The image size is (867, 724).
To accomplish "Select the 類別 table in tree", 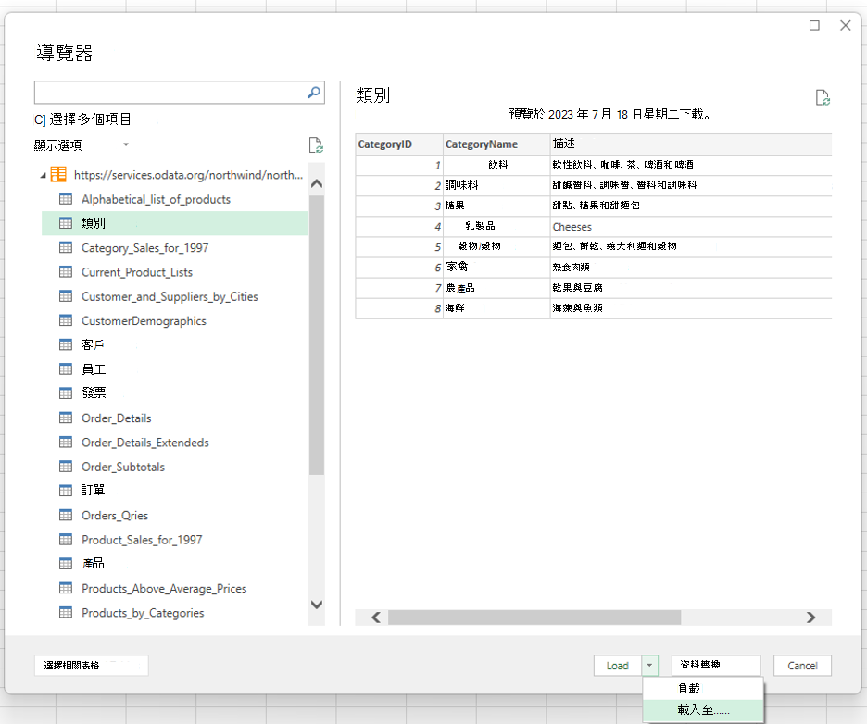I will click(x=175, y=223).
